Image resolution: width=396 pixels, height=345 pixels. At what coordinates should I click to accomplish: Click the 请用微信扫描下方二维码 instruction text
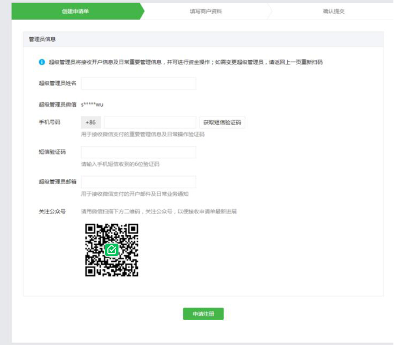tap(159, 211)
